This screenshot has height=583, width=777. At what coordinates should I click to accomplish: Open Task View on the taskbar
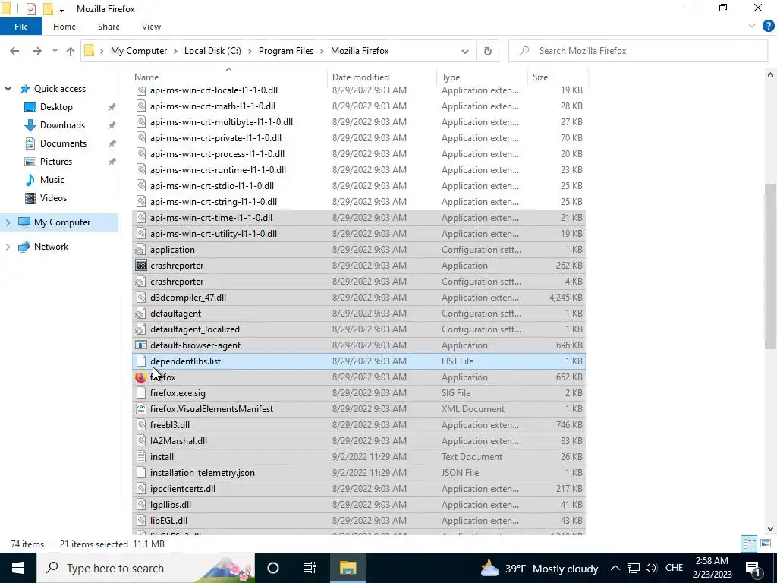tap(310, 568)
